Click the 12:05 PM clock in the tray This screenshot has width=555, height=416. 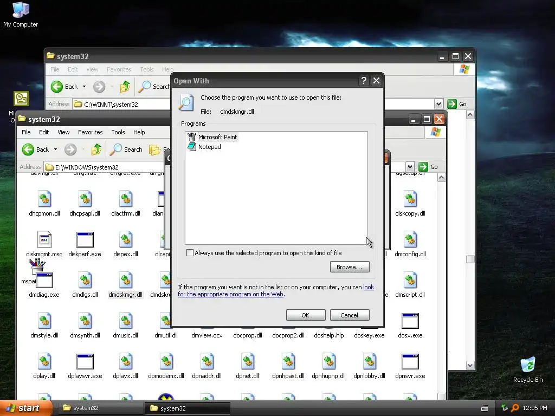(534, 408)
